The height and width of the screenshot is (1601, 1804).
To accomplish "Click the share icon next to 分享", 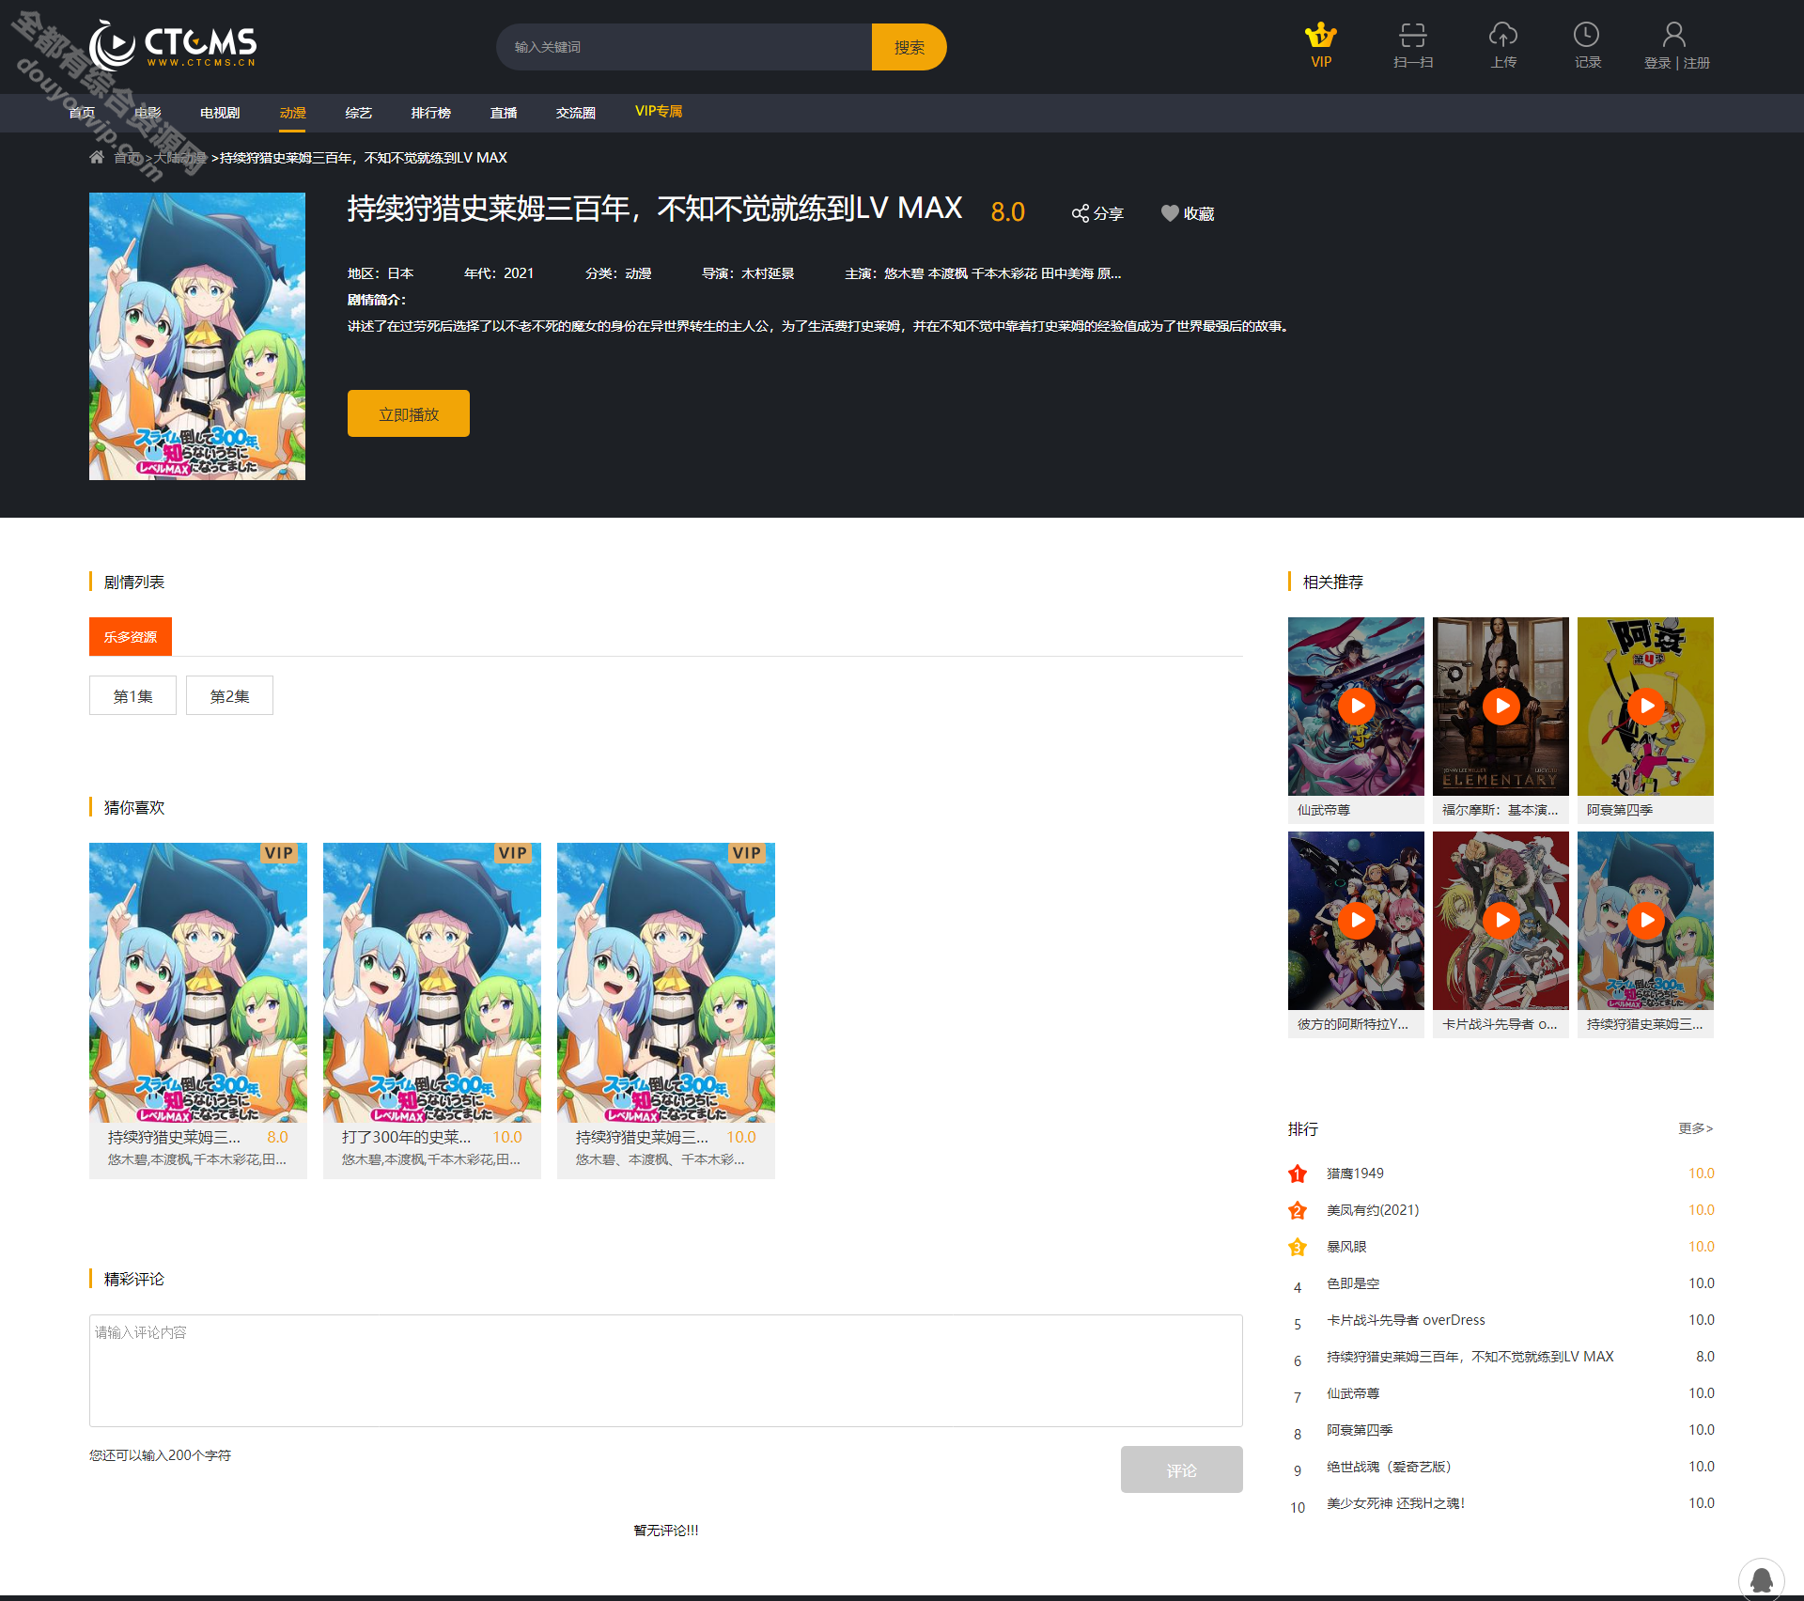I will click(1081, 213).
